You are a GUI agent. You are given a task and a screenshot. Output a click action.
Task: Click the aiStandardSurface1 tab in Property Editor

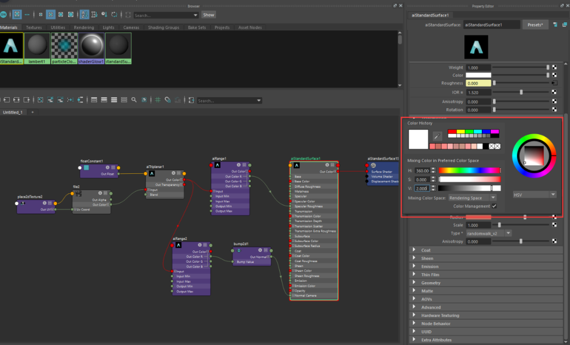430,15
